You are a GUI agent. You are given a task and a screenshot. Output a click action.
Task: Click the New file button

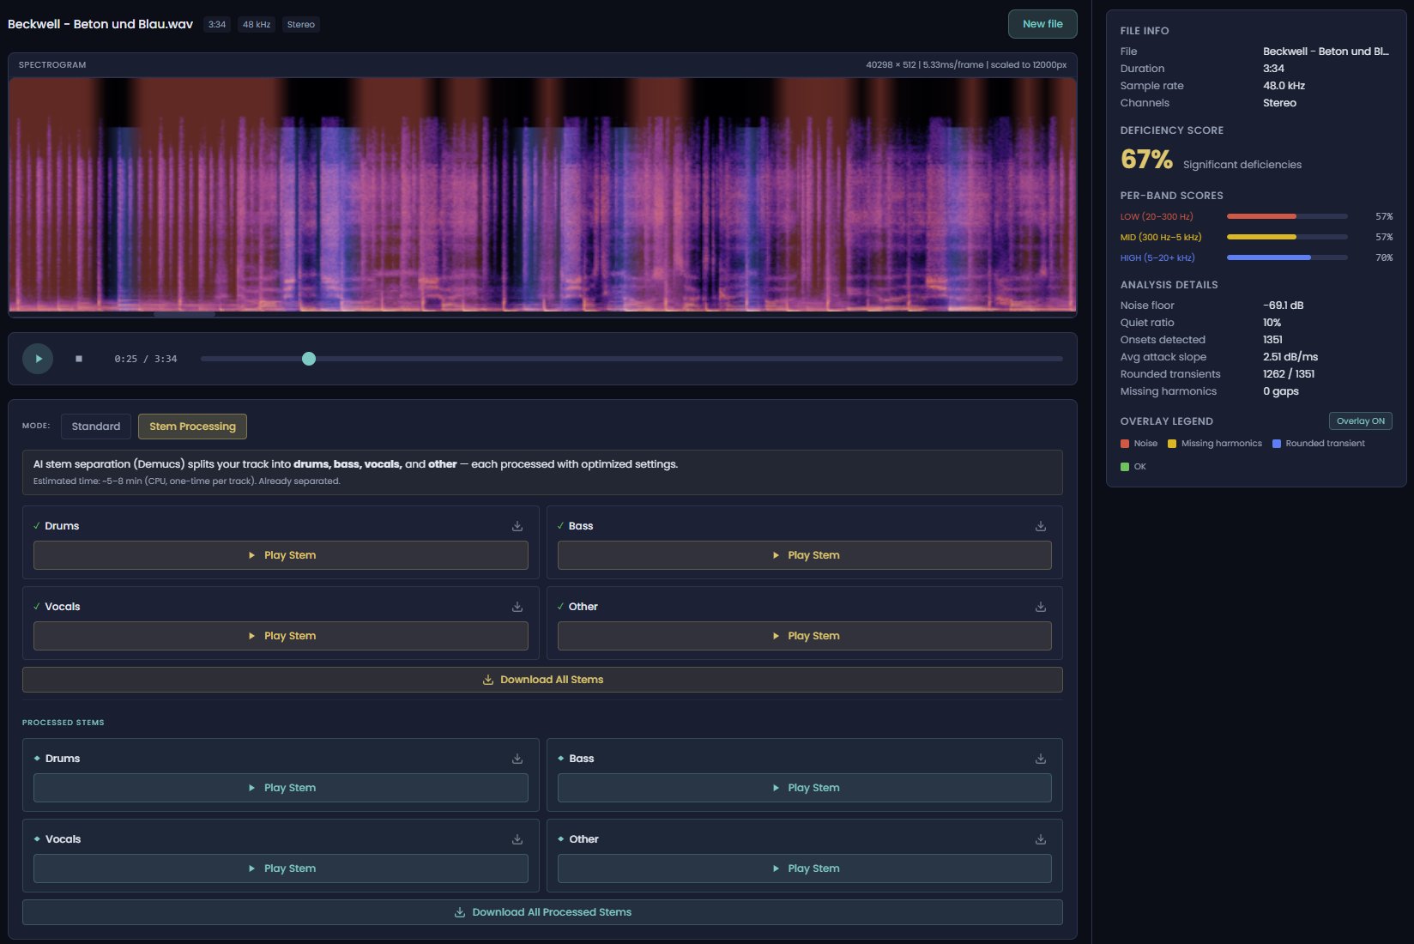tap(1041, 24)
